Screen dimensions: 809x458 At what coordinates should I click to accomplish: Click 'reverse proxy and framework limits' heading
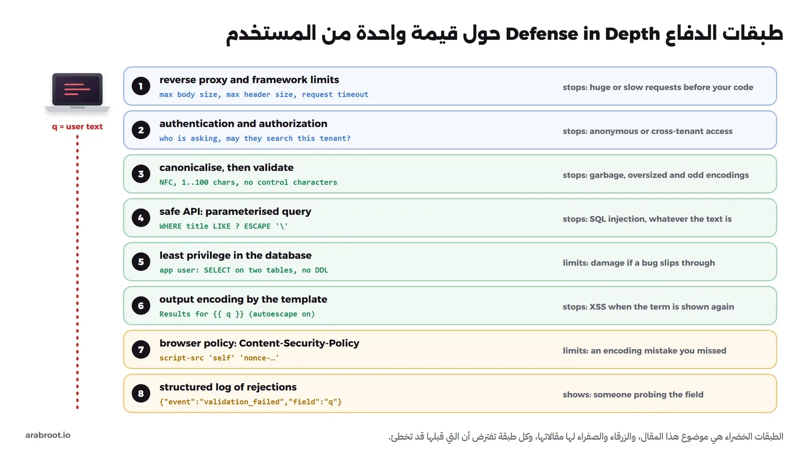(249, 80)
